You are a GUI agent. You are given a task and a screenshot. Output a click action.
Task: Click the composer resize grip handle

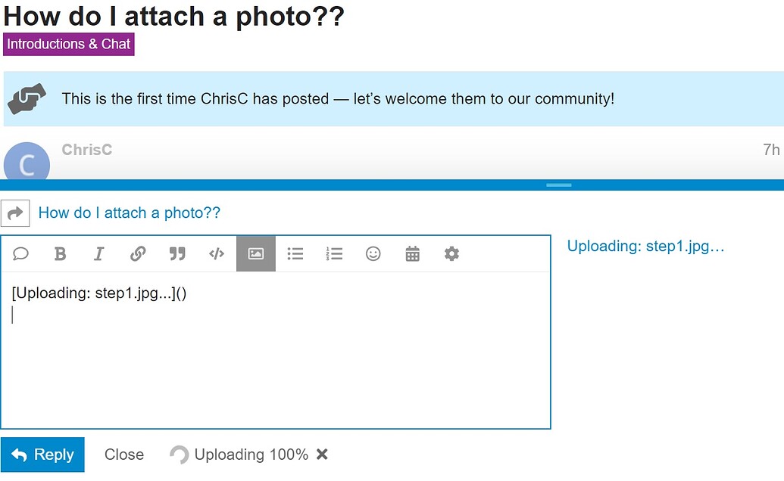click(558, 185)
